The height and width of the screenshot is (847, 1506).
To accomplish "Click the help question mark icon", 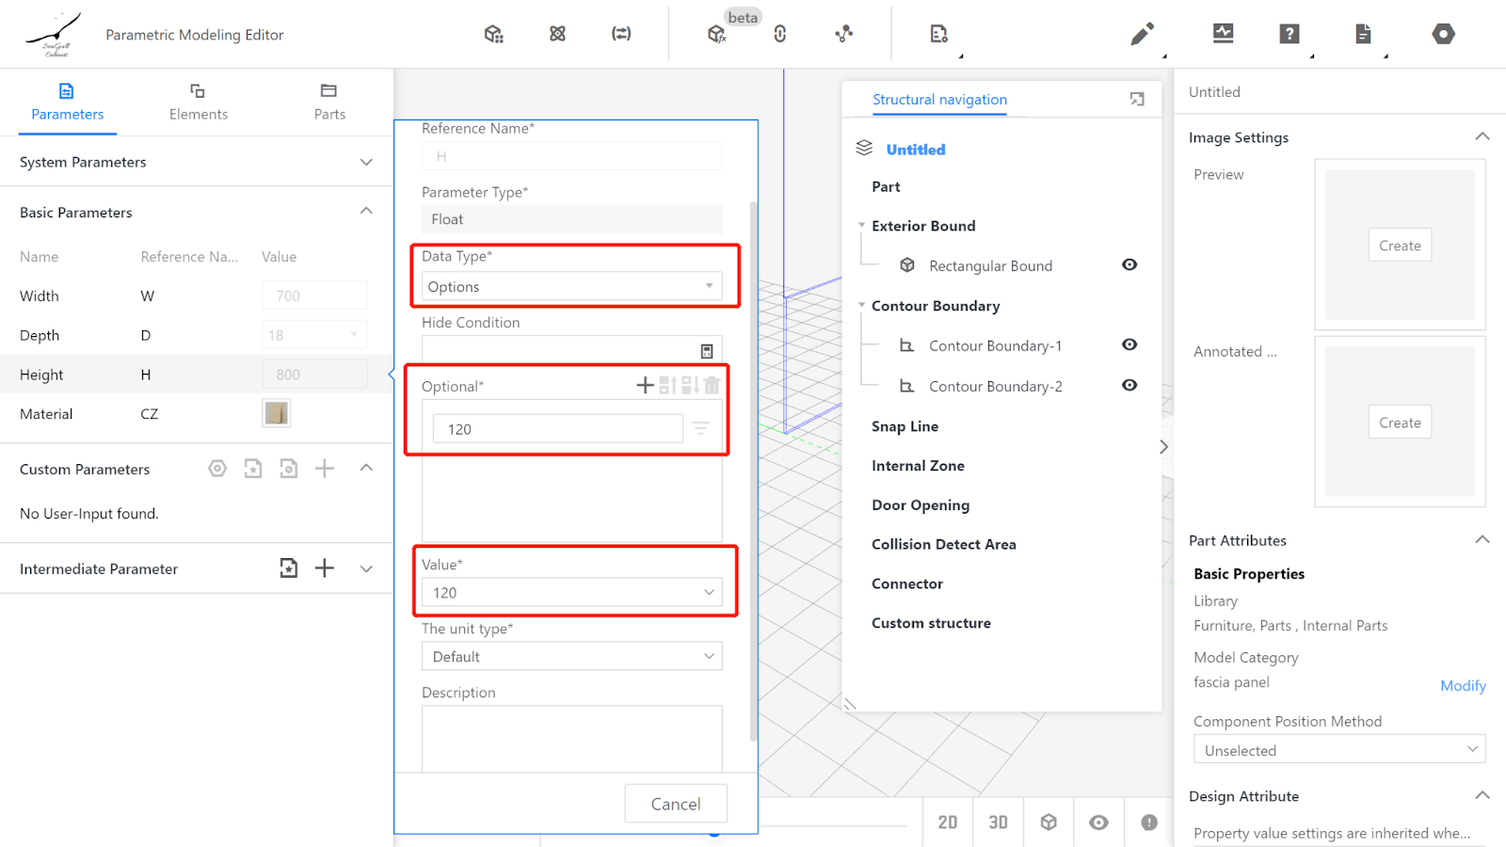I will click(1289, 34).
